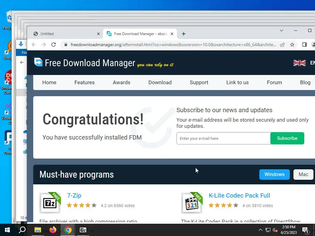Open 7-Zip from the taskbar
This screenshot has height=236, width=315.
coord(83,230)
